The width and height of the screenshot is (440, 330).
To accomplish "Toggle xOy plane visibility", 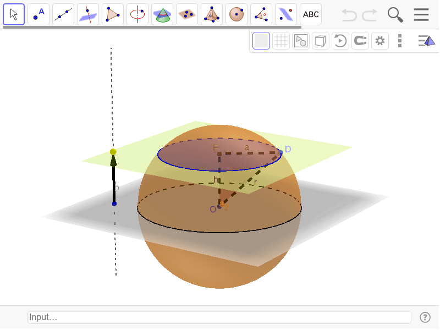I will (x=301, y=41).
